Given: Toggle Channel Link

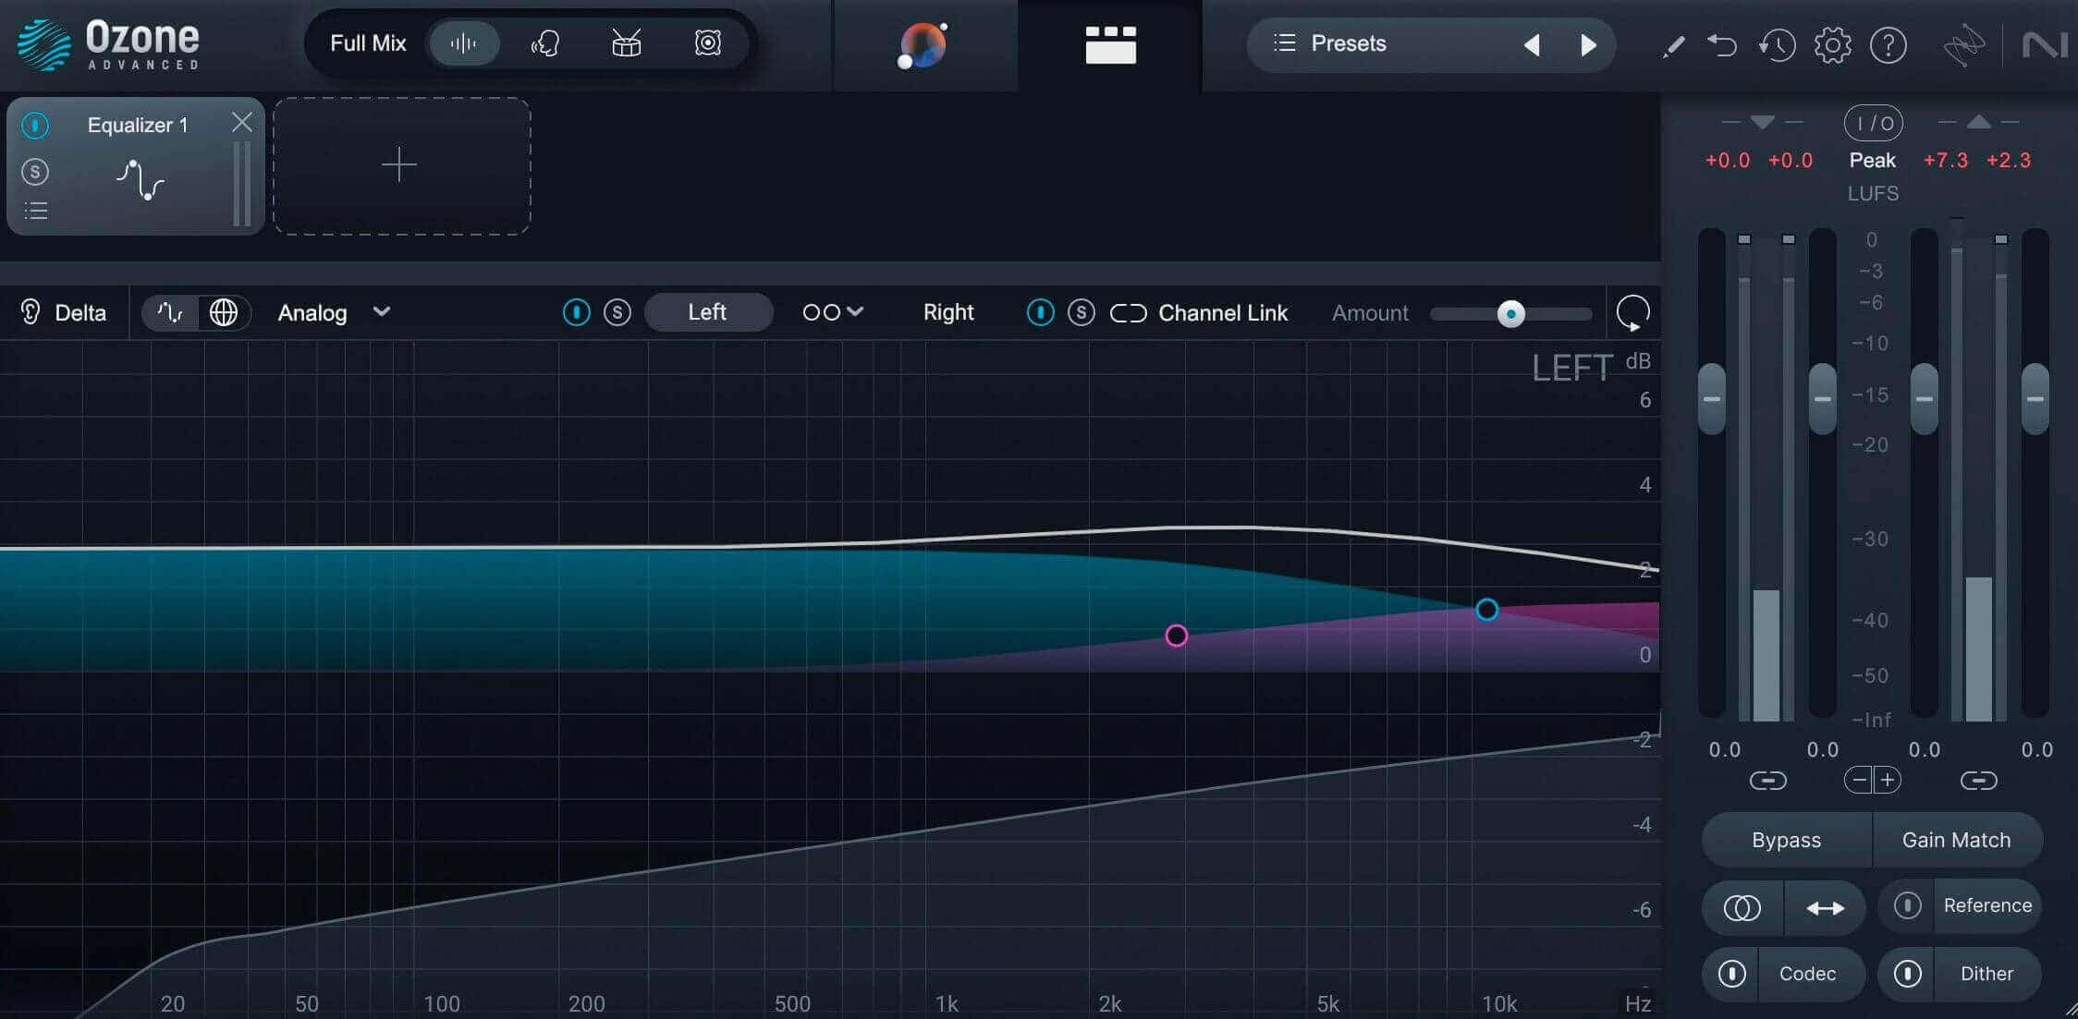Looking at the screenshot, I should point(1199,313).
